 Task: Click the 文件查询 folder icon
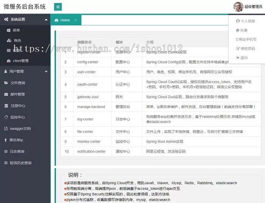pyautogui.click(x=6, y=83)
